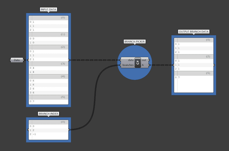Click branch {4} header in INPUT DATA panel
Image resolution: width=229 pixels, height=151 pixels.
[48, 76]
